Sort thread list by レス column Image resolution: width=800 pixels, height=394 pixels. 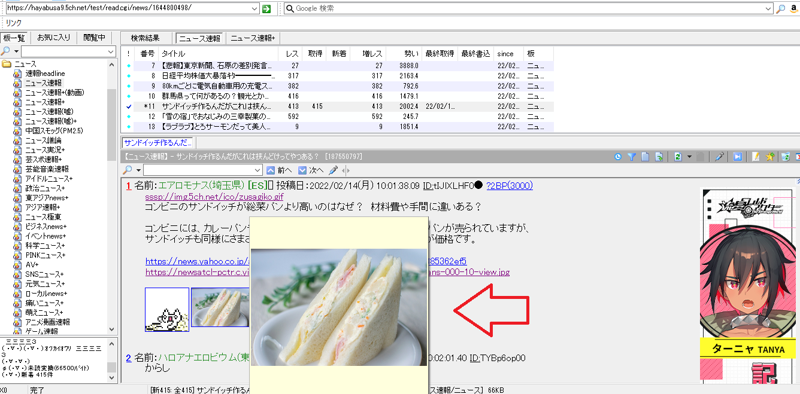290,54
